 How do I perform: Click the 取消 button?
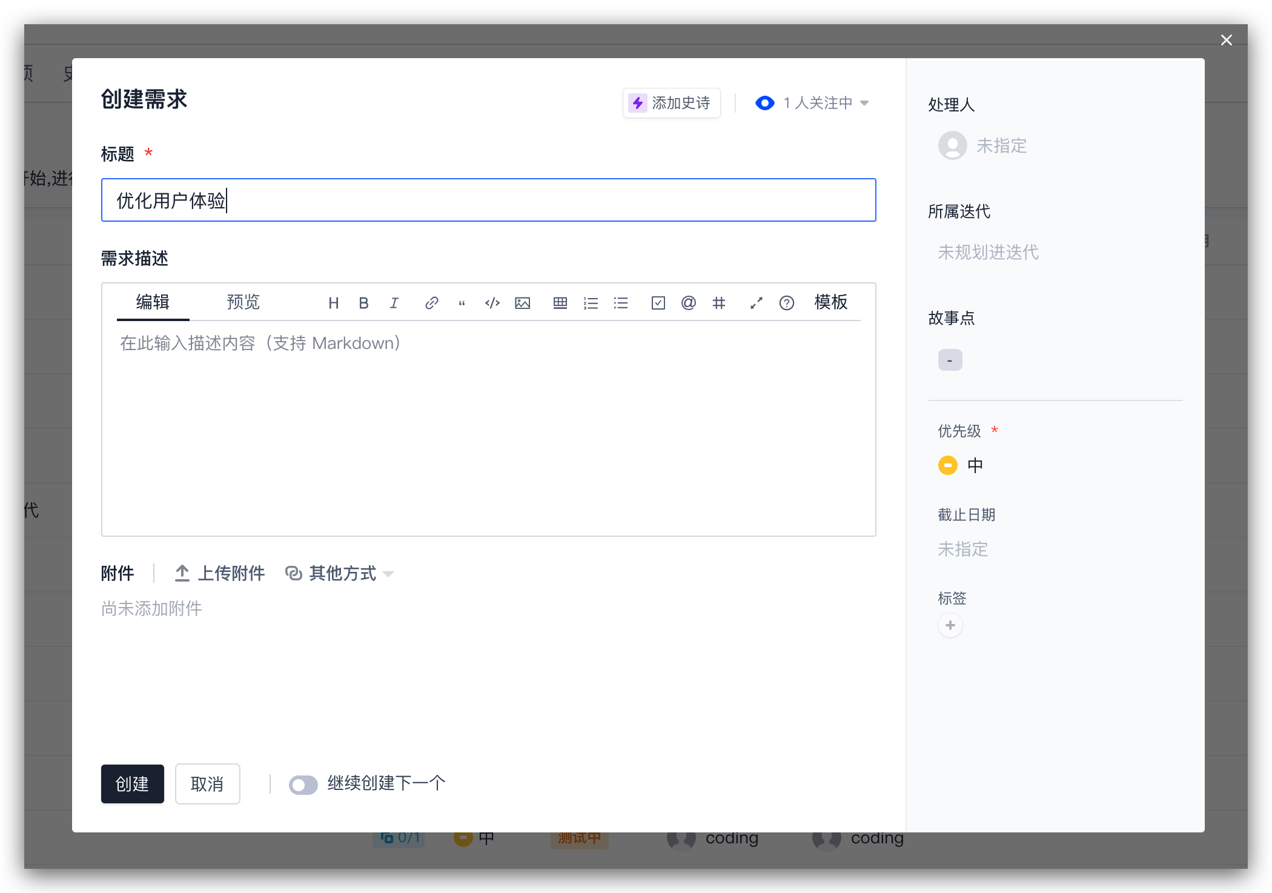point(208,784)
